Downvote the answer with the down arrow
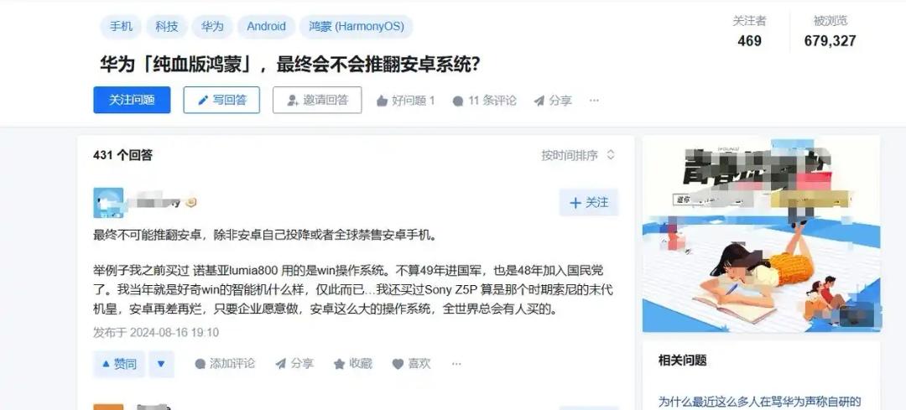The image size is (906, 410). [161, 365]
